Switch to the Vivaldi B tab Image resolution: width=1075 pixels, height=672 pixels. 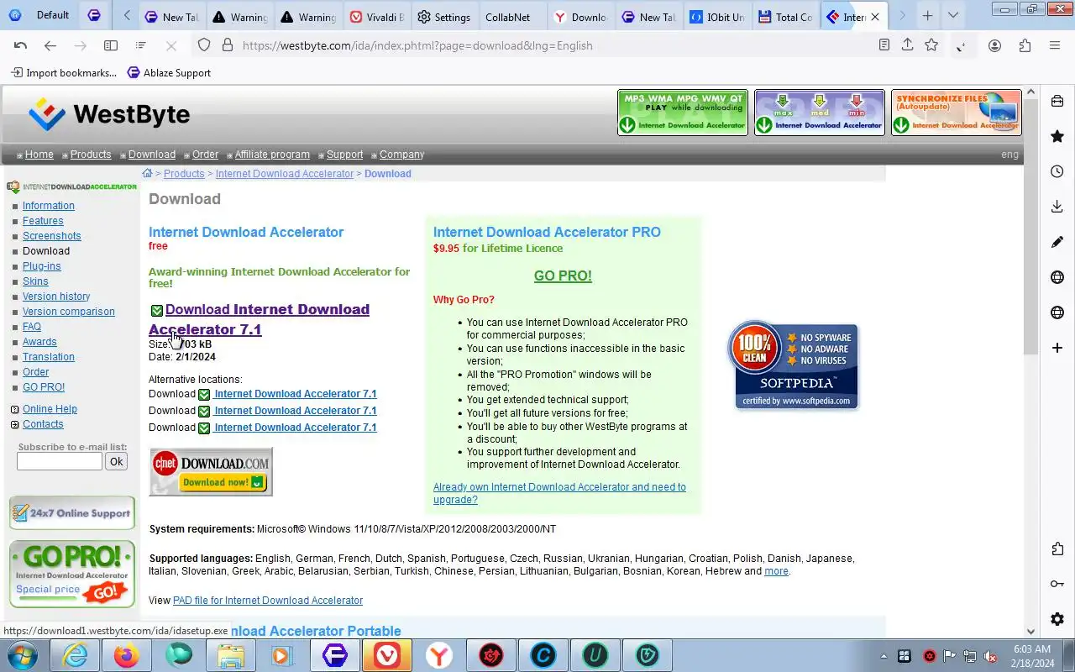[376, 17]
